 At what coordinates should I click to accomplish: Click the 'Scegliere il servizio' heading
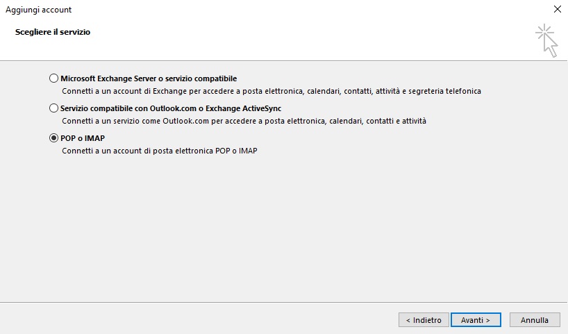53,32
